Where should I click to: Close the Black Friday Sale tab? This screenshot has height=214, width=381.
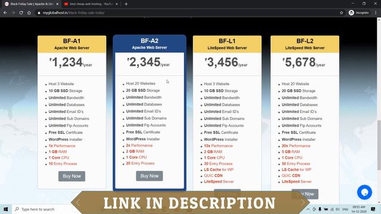click(x=57, y=4)
